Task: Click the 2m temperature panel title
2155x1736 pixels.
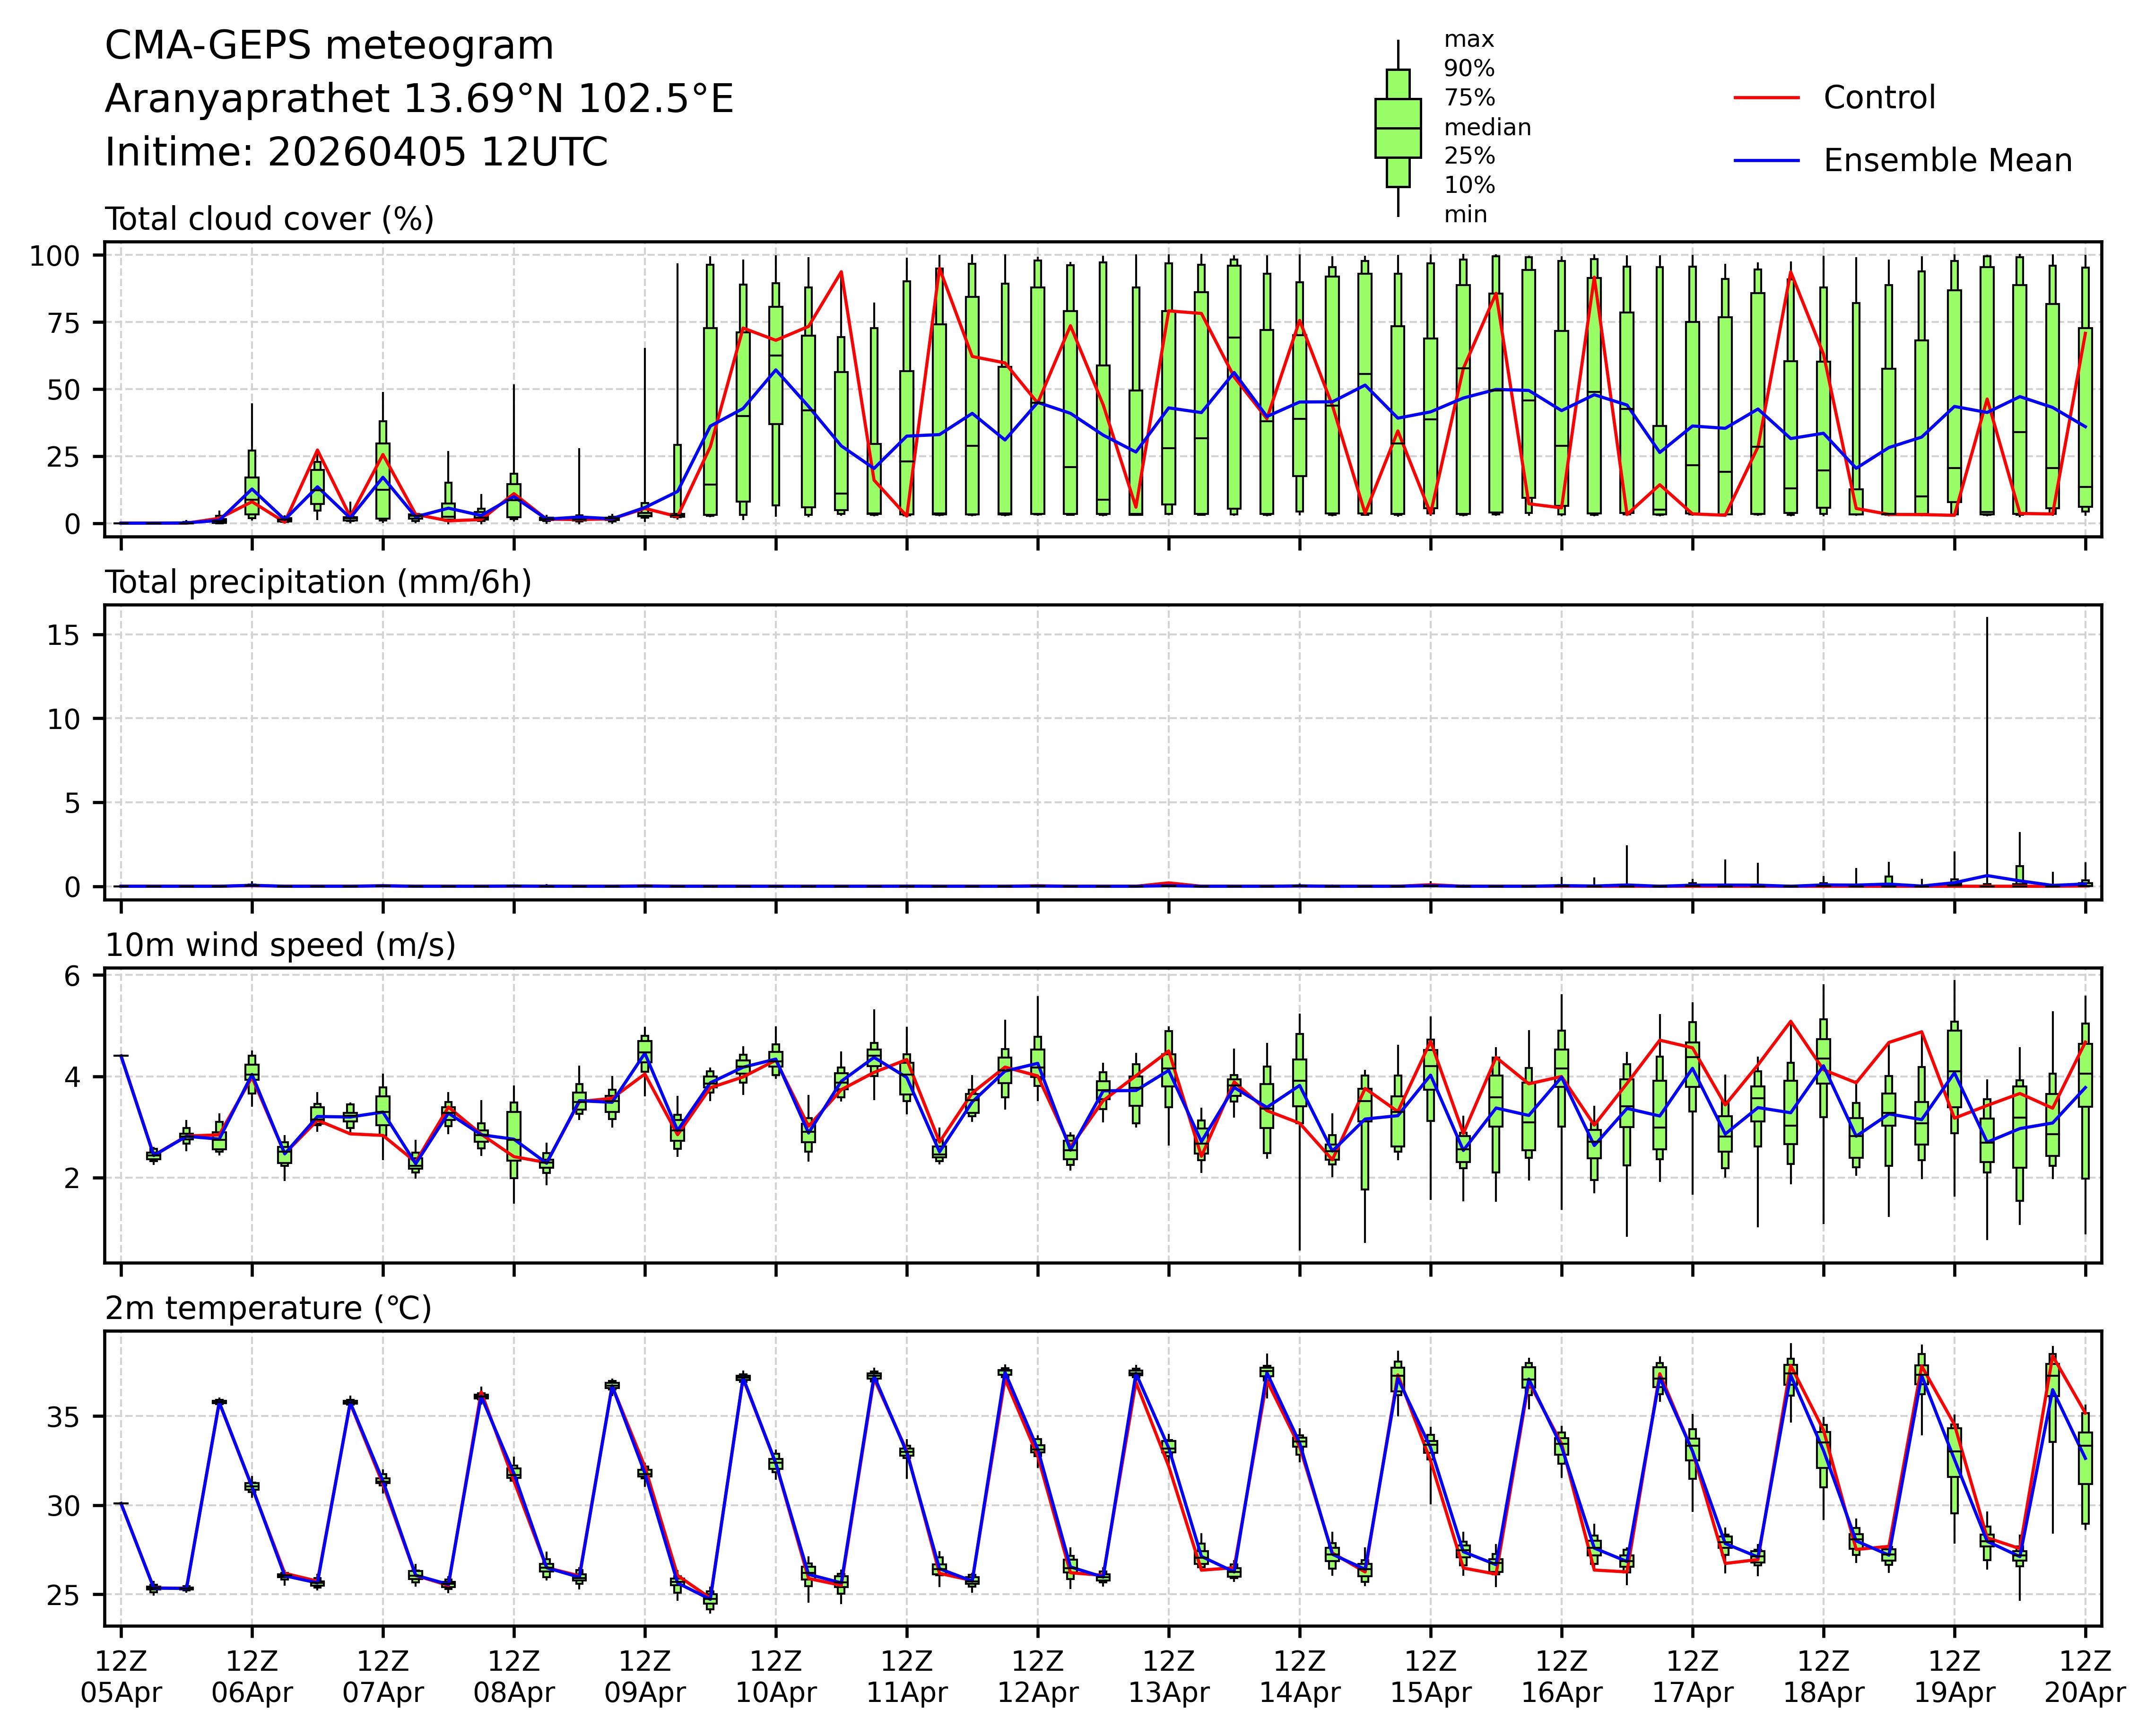Action: tap(268, 1308)
